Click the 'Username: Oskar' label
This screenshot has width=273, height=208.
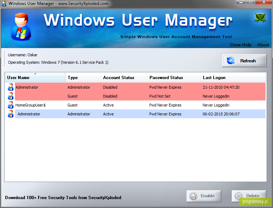point(23,55)
